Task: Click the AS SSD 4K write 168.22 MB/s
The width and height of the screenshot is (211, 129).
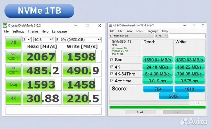Action: [190, 67]
